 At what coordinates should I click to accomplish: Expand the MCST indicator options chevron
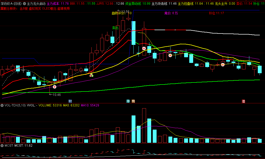click(2, 145)
